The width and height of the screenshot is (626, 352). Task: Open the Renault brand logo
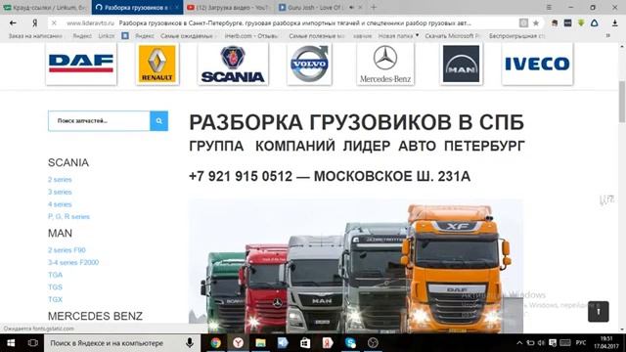click(x=157, y=64)
